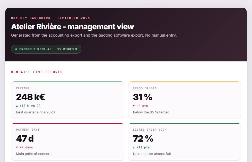This screenshot has width=252, height=162.
Task: Click the 'Monday's Five Figures' section heading
Action: (37, 72)
